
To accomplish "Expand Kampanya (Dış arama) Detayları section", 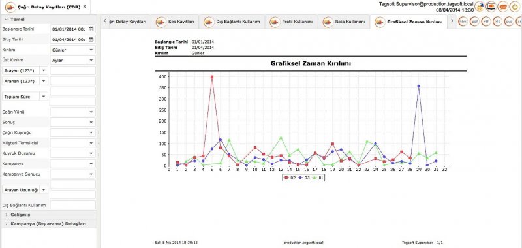I will [x=48, y=224].
